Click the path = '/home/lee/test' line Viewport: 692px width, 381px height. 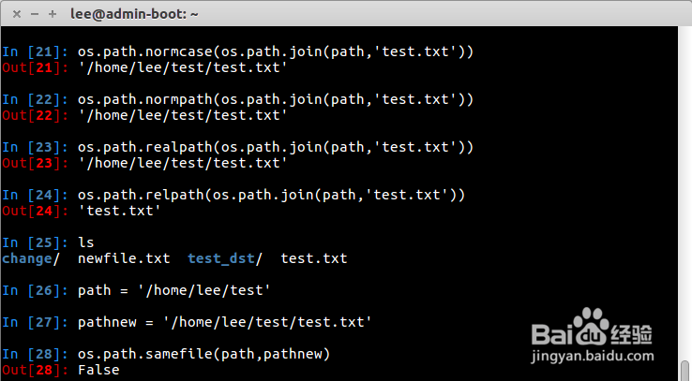[174, 290]
